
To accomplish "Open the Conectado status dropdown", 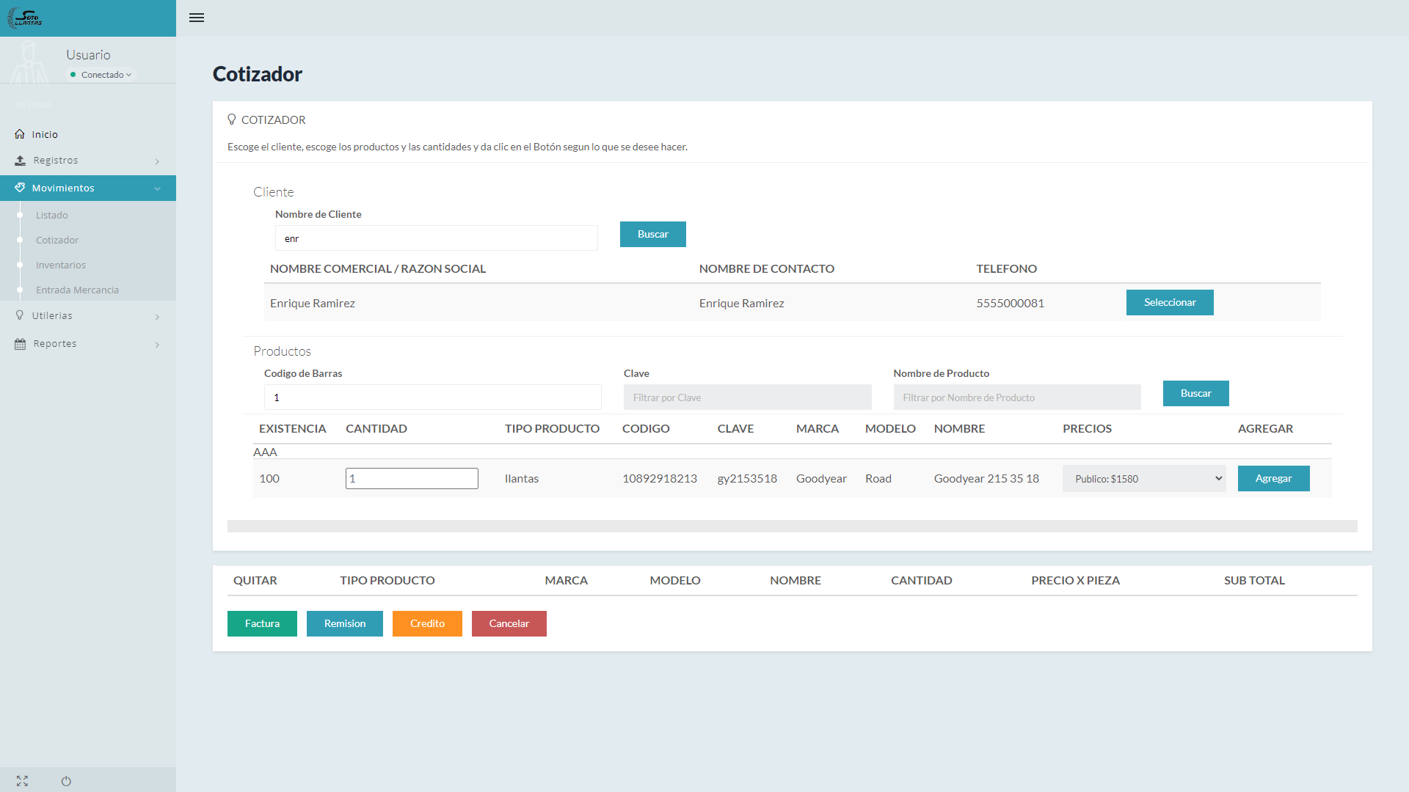I will 103,75.
